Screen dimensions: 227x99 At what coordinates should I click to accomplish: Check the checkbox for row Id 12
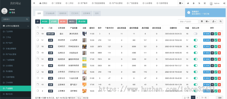[x=38, y=72]
